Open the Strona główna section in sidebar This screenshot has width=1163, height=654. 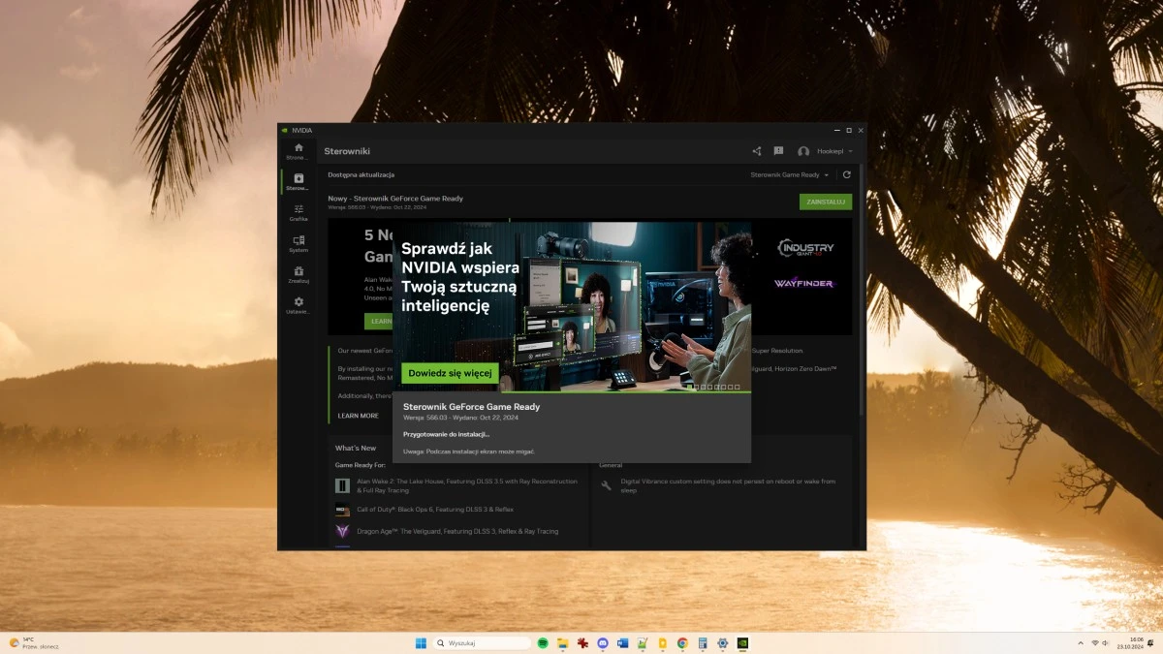298,147
